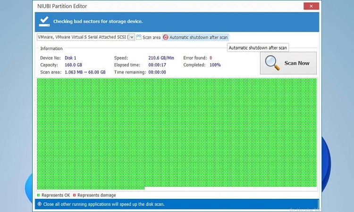Click the info icon in bottom bar
The image size is (354, 212).
40,204
